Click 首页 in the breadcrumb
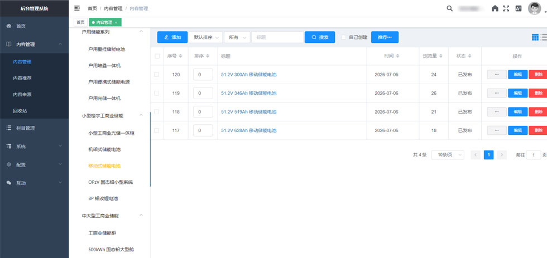 coord(93,8)
